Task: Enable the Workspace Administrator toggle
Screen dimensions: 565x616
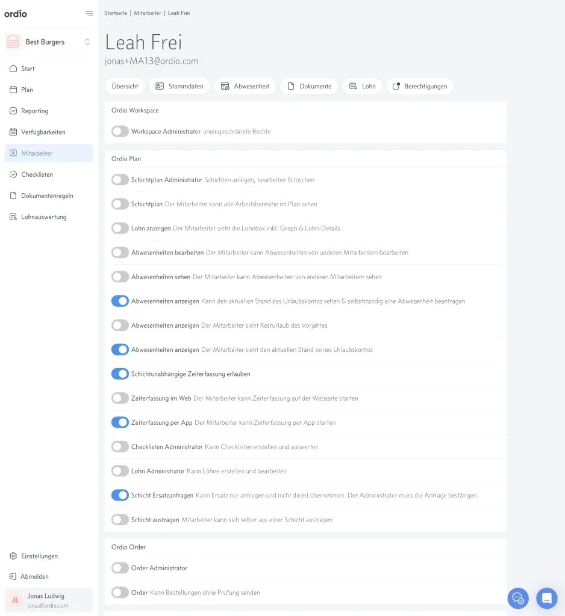Action: pyautogui.click(x=120, y=131)
